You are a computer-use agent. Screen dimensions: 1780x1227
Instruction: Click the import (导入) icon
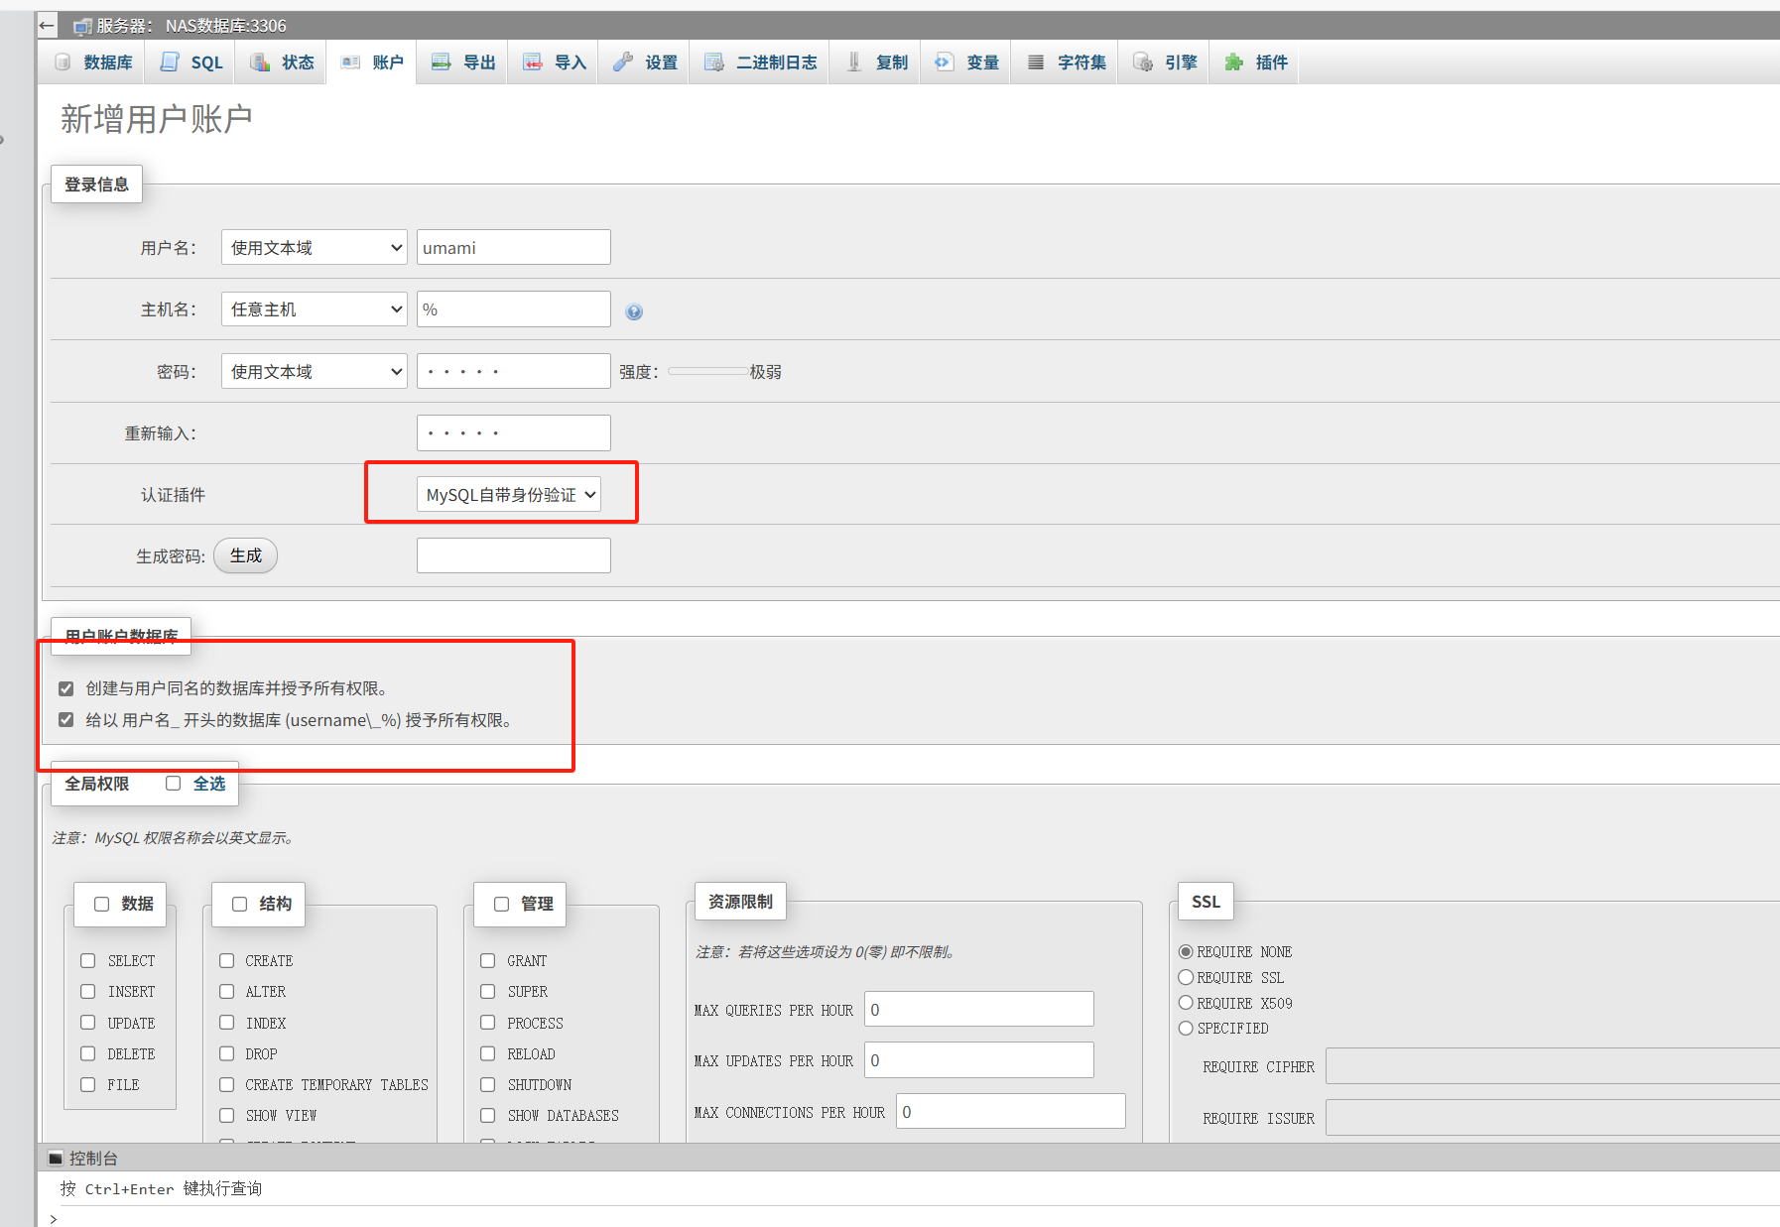click(x=533, y=62)
